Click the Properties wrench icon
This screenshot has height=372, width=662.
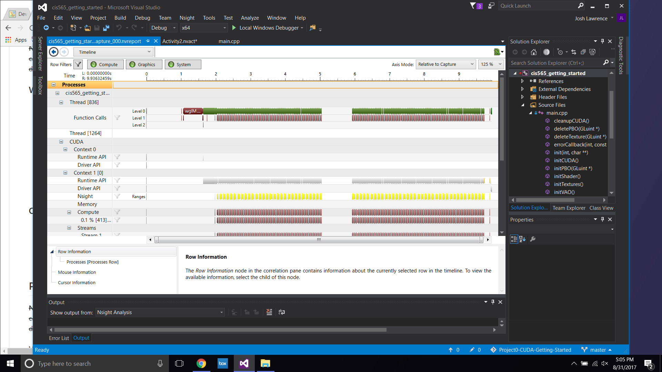point(533,239)
